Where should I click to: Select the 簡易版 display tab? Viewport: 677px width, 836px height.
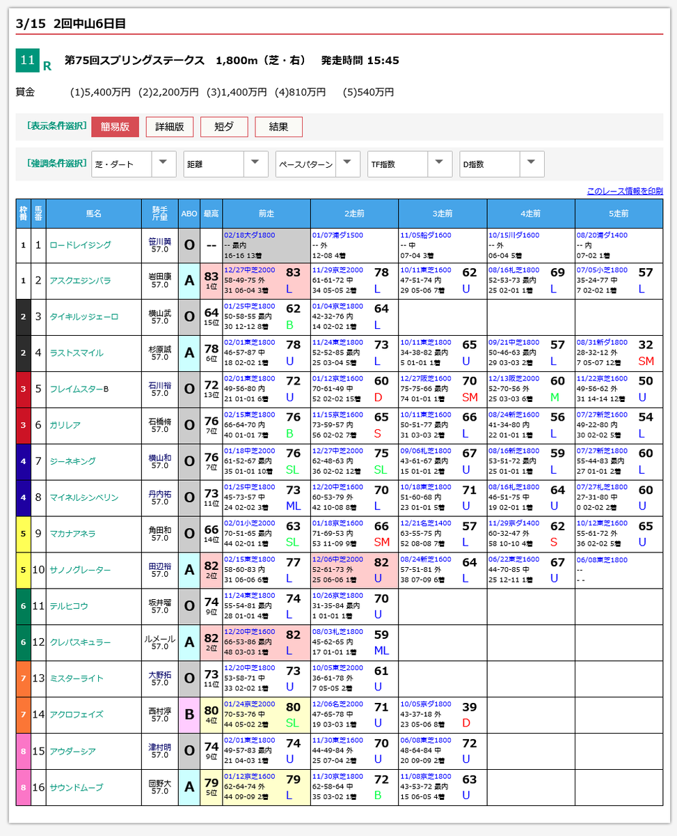(x=115, y=127)
